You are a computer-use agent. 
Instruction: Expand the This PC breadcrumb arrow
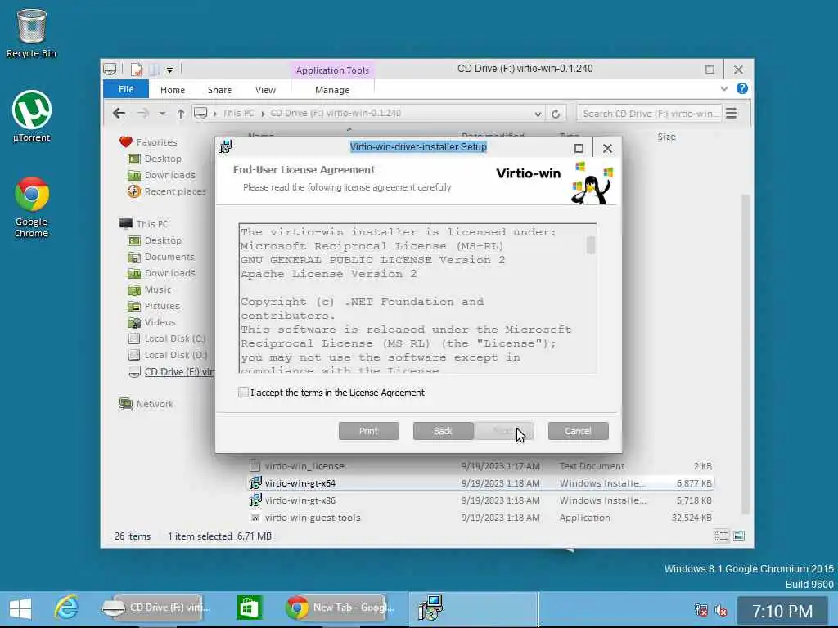click(x=263, y=114)
